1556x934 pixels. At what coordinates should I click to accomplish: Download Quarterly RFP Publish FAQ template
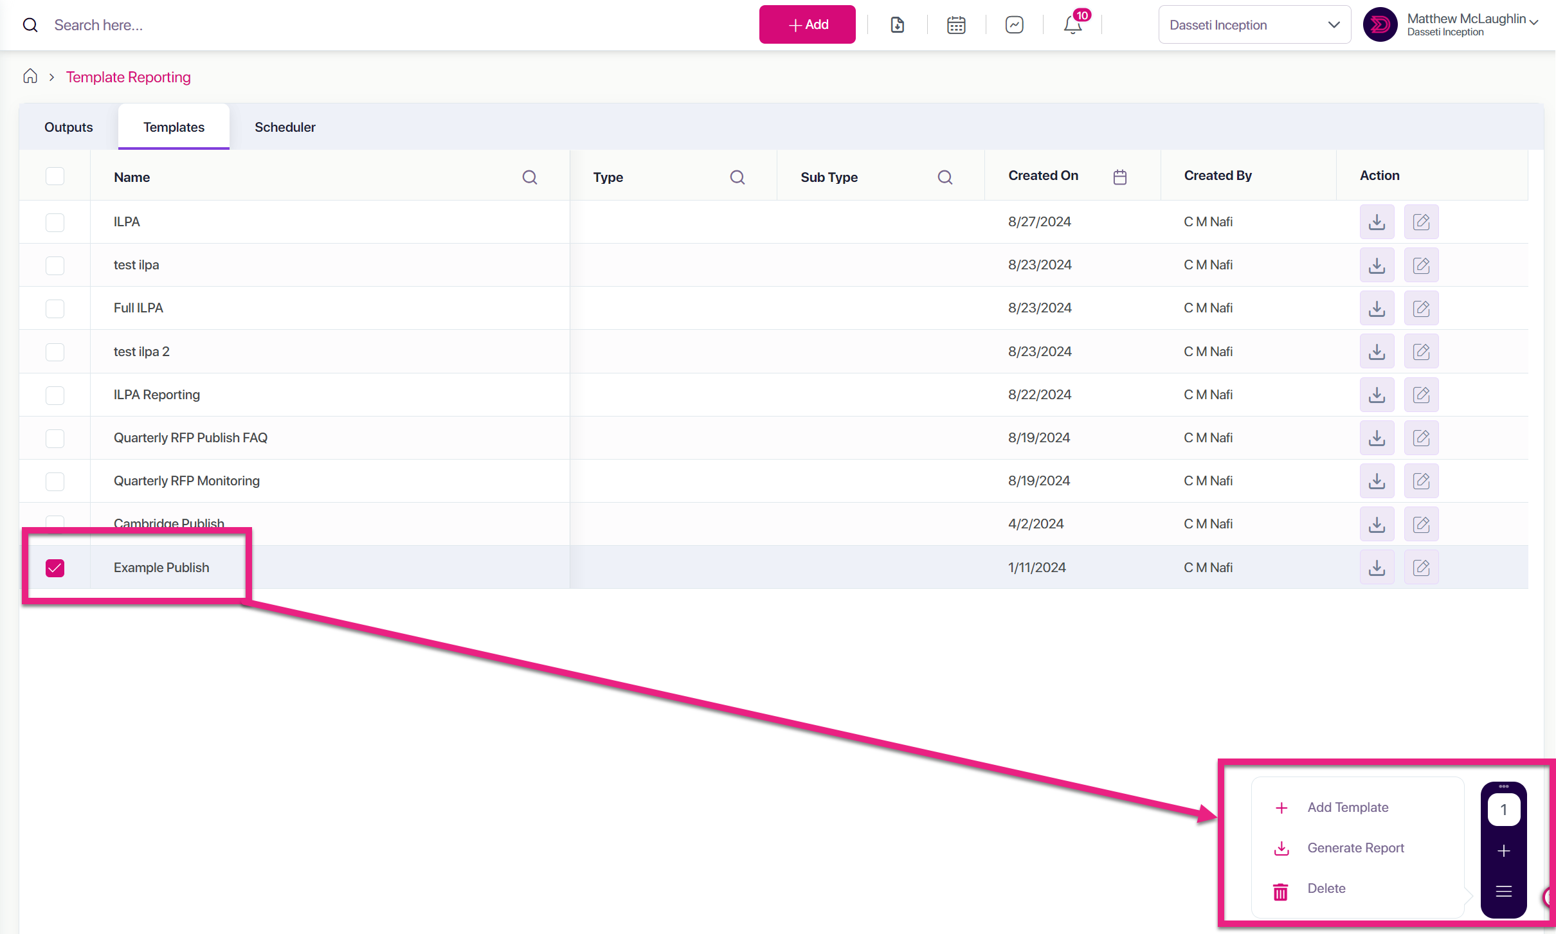pyautogui.click(x=1377, y=438)
